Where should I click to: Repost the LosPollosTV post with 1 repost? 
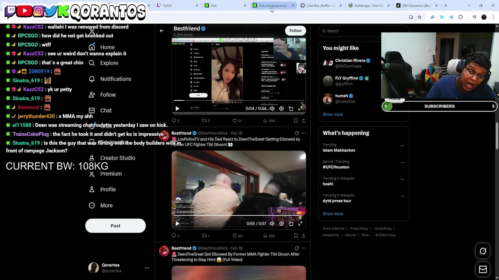pyautogui.click(x=205, y=236)
